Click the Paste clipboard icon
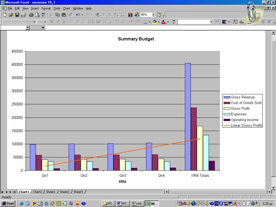 [x=64, y=15]
